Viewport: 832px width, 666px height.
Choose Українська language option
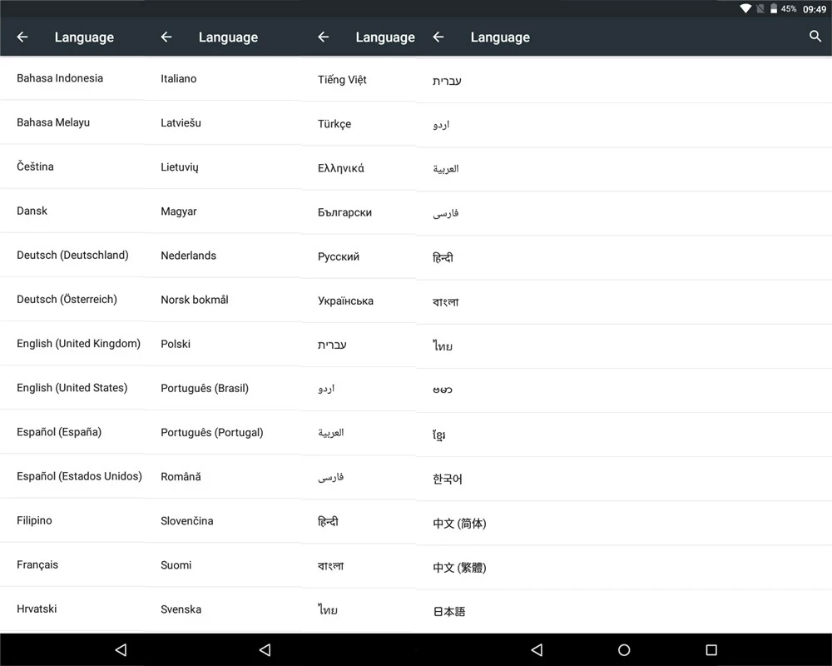pyautogui.click(x=359, y=301)
